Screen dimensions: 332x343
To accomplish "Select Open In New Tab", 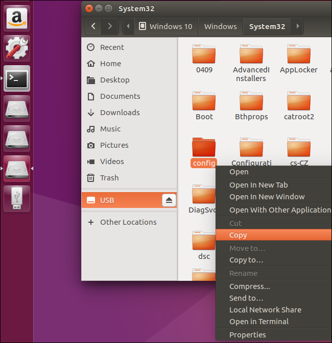I will click(258, 185).
